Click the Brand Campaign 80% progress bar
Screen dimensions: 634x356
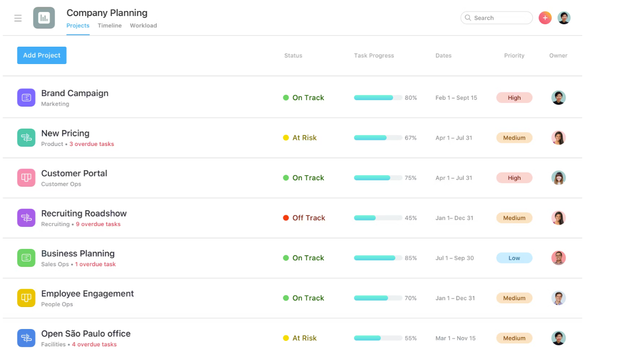[377, 97]
